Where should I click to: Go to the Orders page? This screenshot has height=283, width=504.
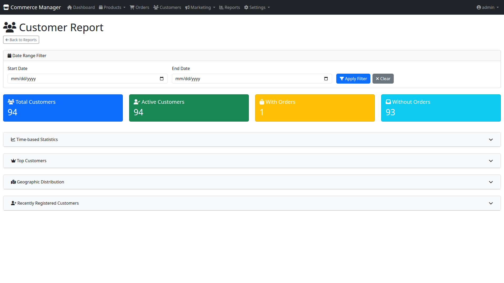pyautogui.click(x=139, y=8)
